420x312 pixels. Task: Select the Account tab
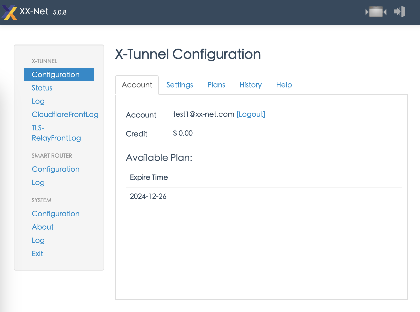click(137, 85)
